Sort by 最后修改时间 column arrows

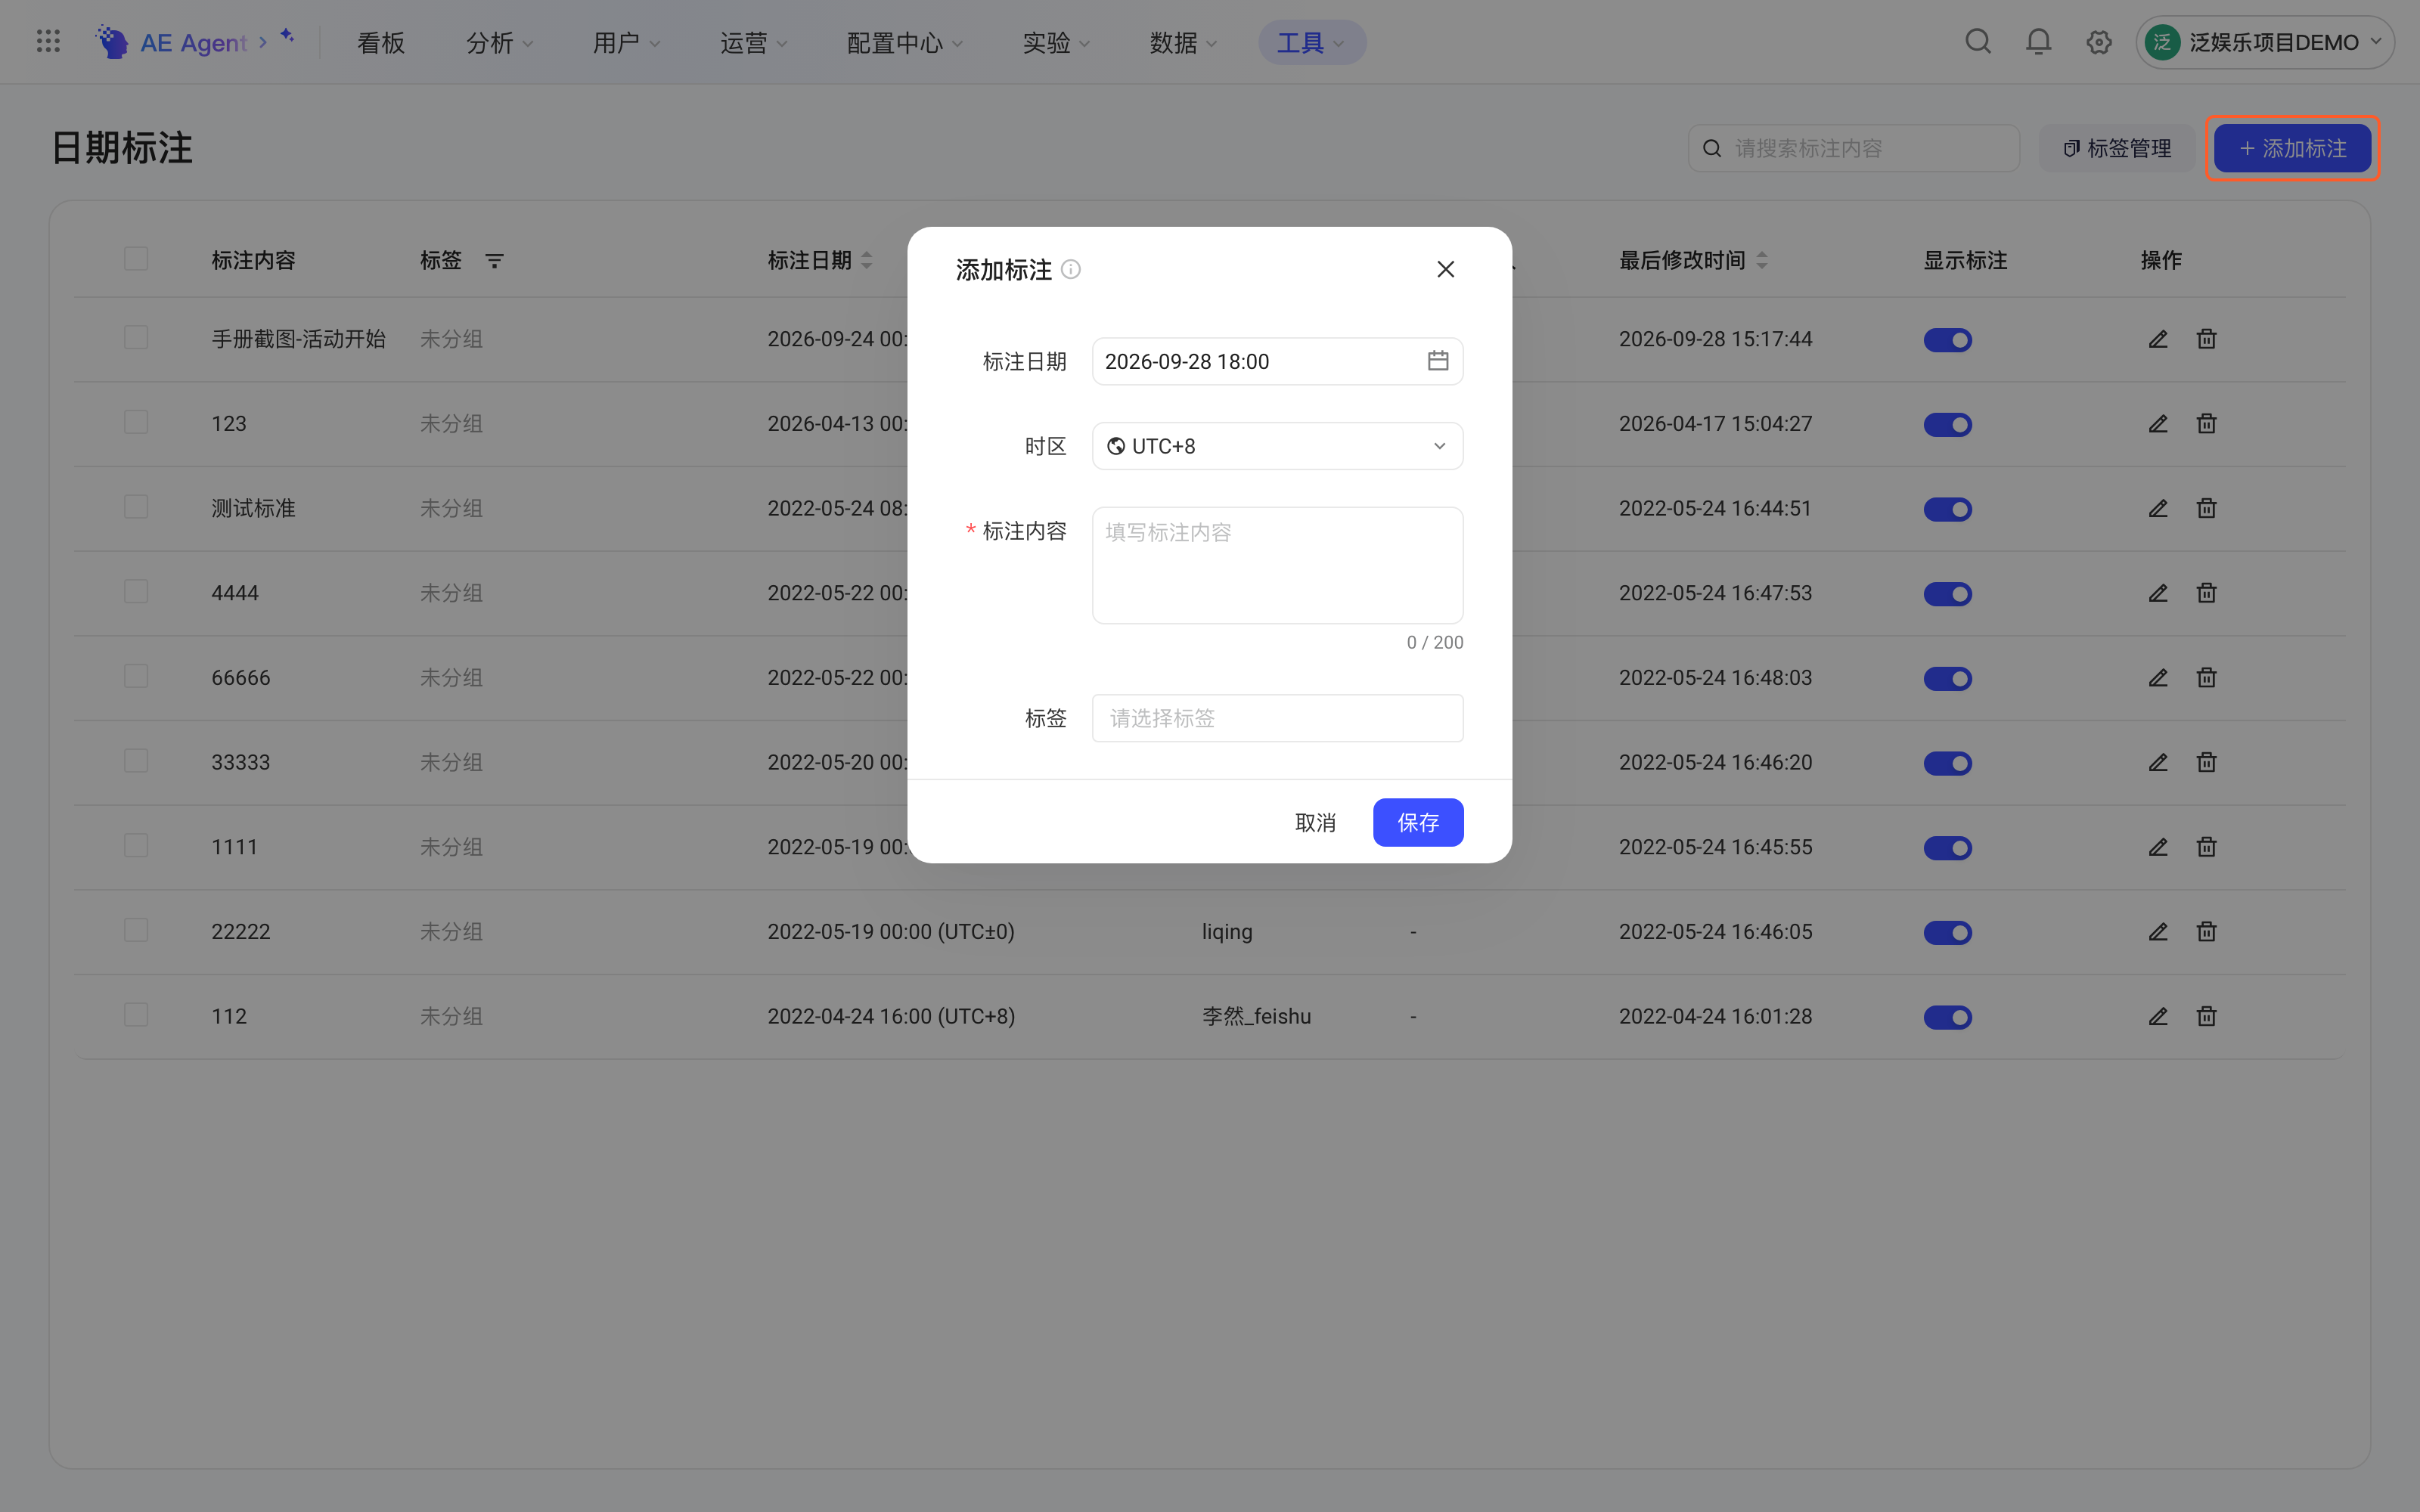[x=1762, y=261]
